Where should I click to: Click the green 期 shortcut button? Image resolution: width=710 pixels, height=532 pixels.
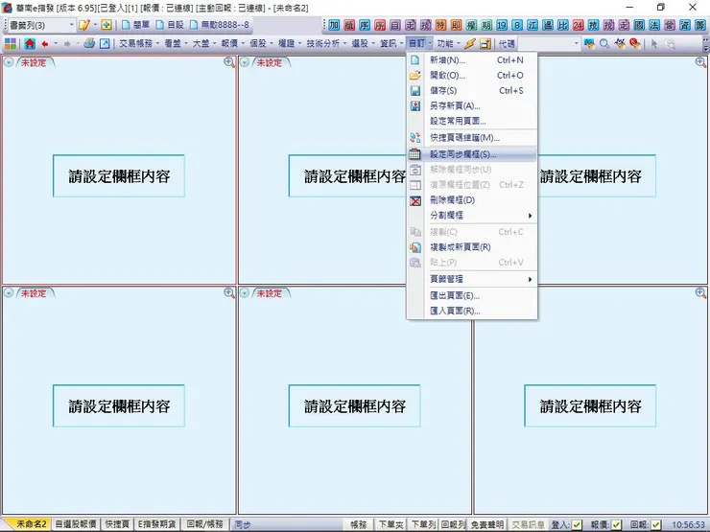486,25
